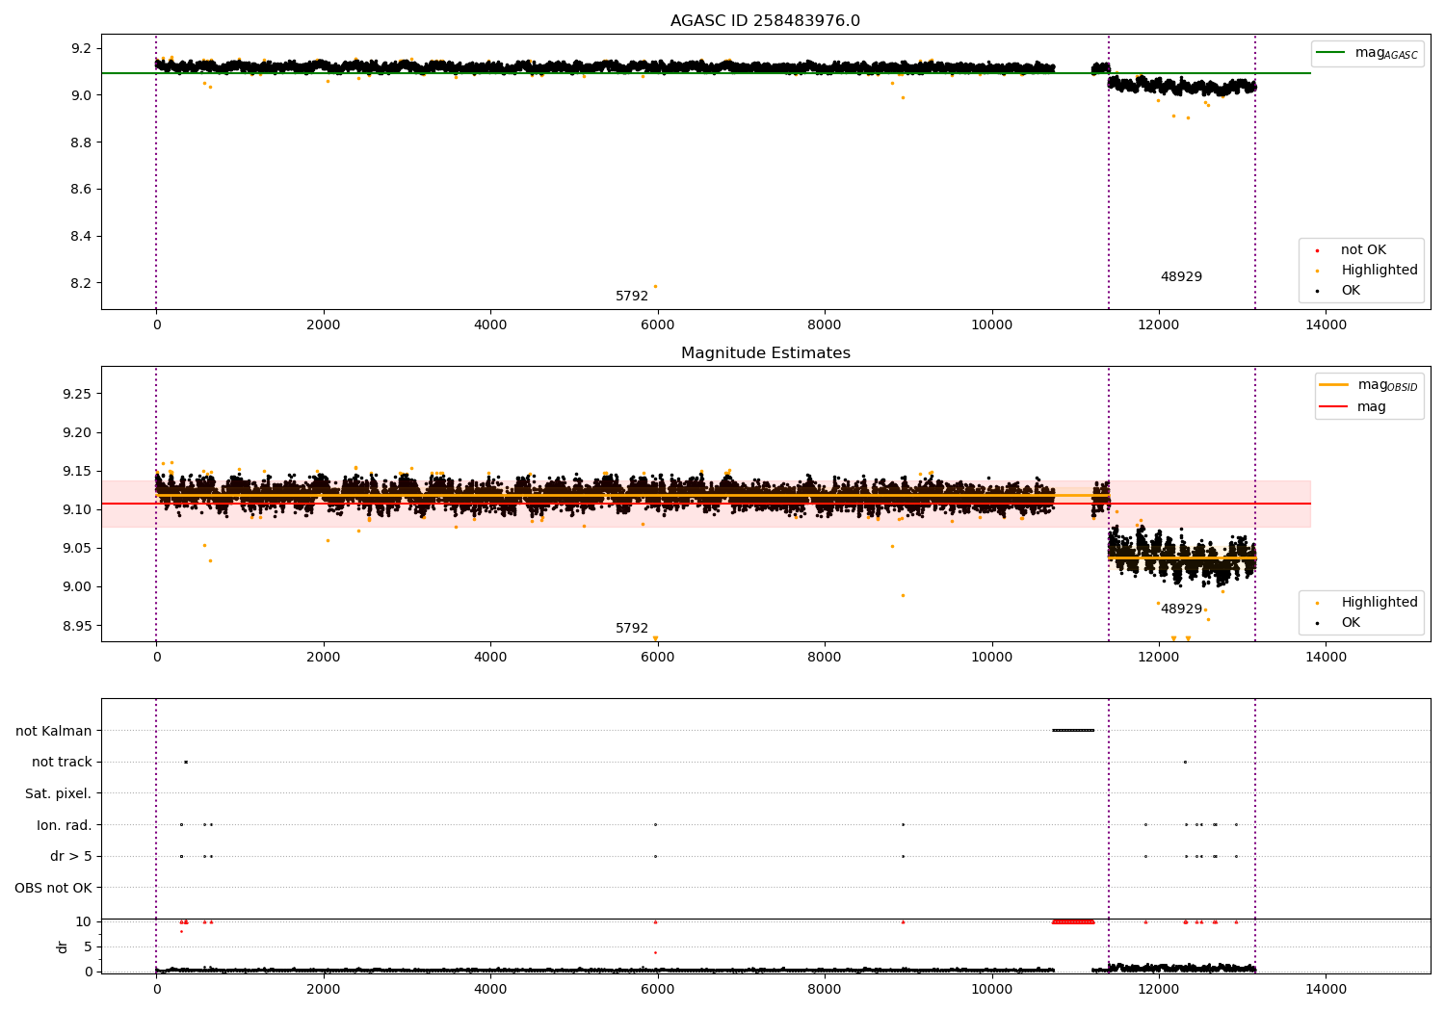This screenshot has height=1011, width=1445.
Task: Click the '48929' annotation in the middle plot
Action: 1181,609
